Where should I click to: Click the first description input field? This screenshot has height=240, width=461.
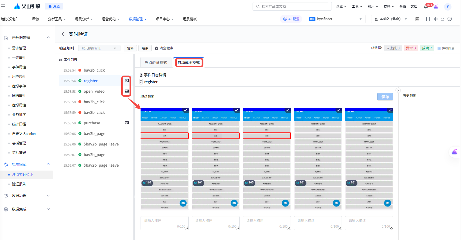164,223
